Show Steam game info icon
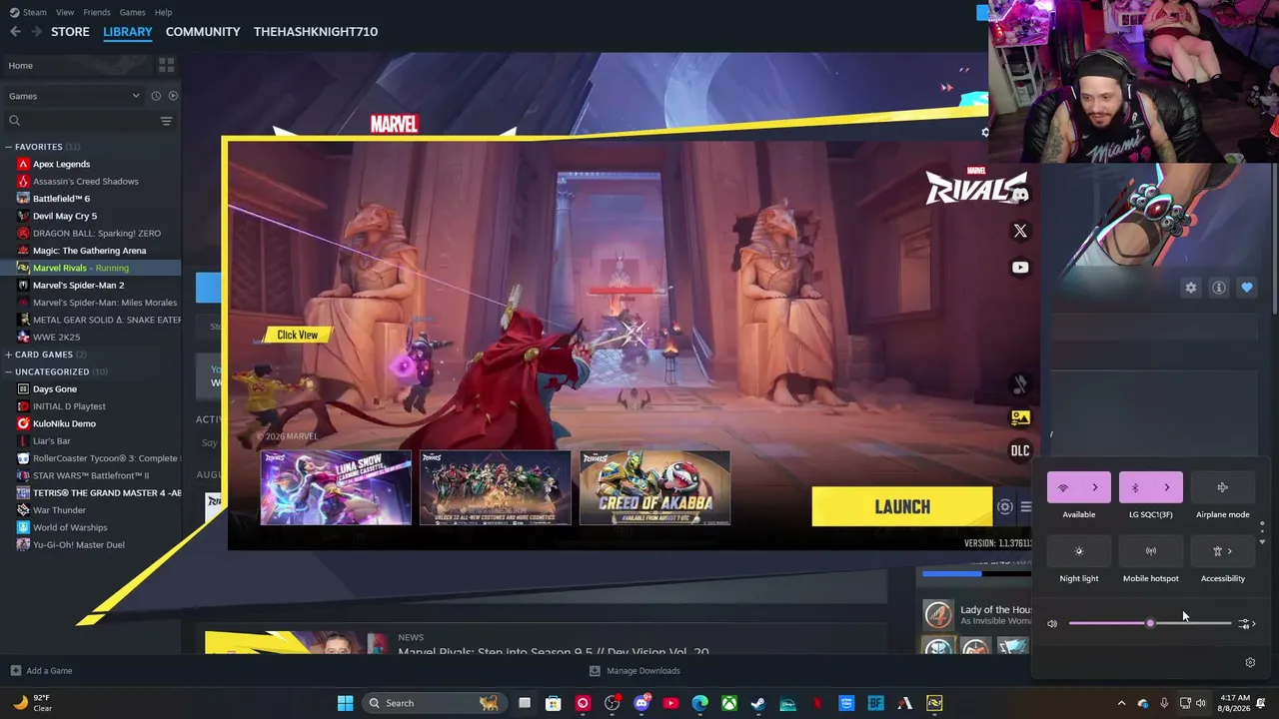Image resolution: width=1279 pixels, height=719 pixels. [x=1219, y=288]
